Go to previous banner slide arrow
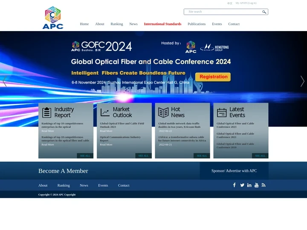Screen dimensions: 307x230 (x=5, y=81)
